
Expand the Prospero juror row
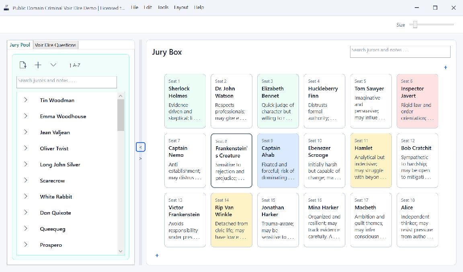(26, 245)
